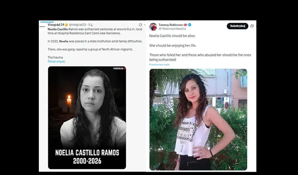298x175 pixels.
Task: Click the Visegrád 24 display name
Action: pos(56,25)
